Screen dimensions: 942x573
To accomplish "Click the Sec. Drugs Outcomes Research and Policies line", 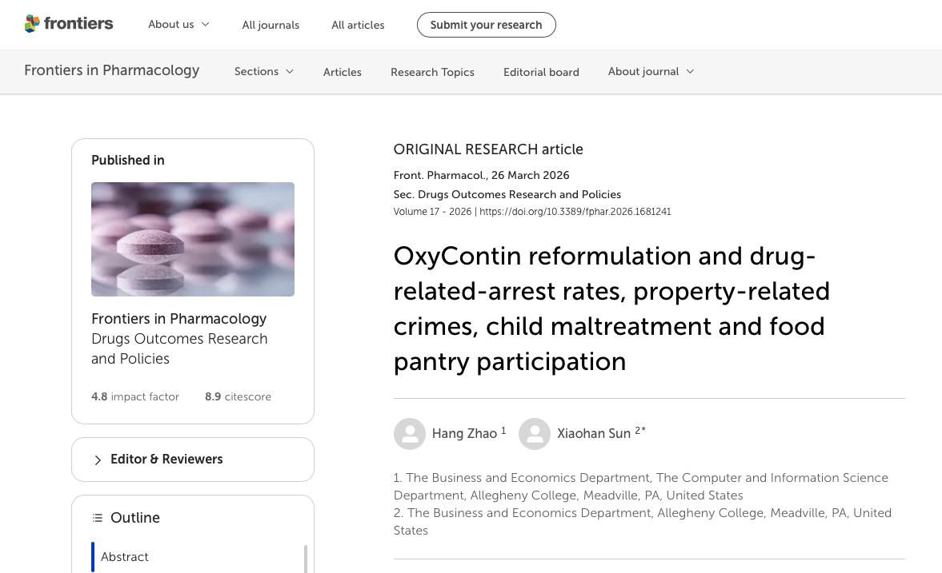I will 507,194.
